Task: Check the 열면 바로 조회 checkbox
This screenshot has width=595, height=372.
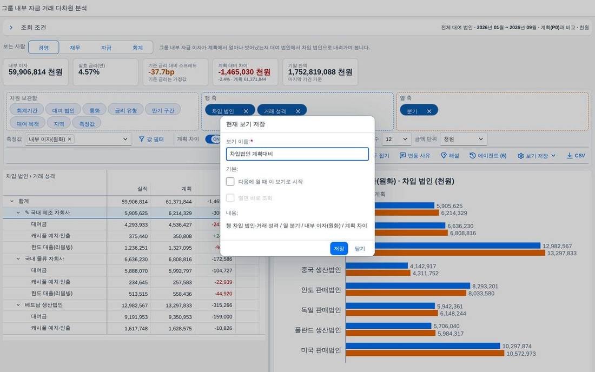Action: (x=230, y=198)
